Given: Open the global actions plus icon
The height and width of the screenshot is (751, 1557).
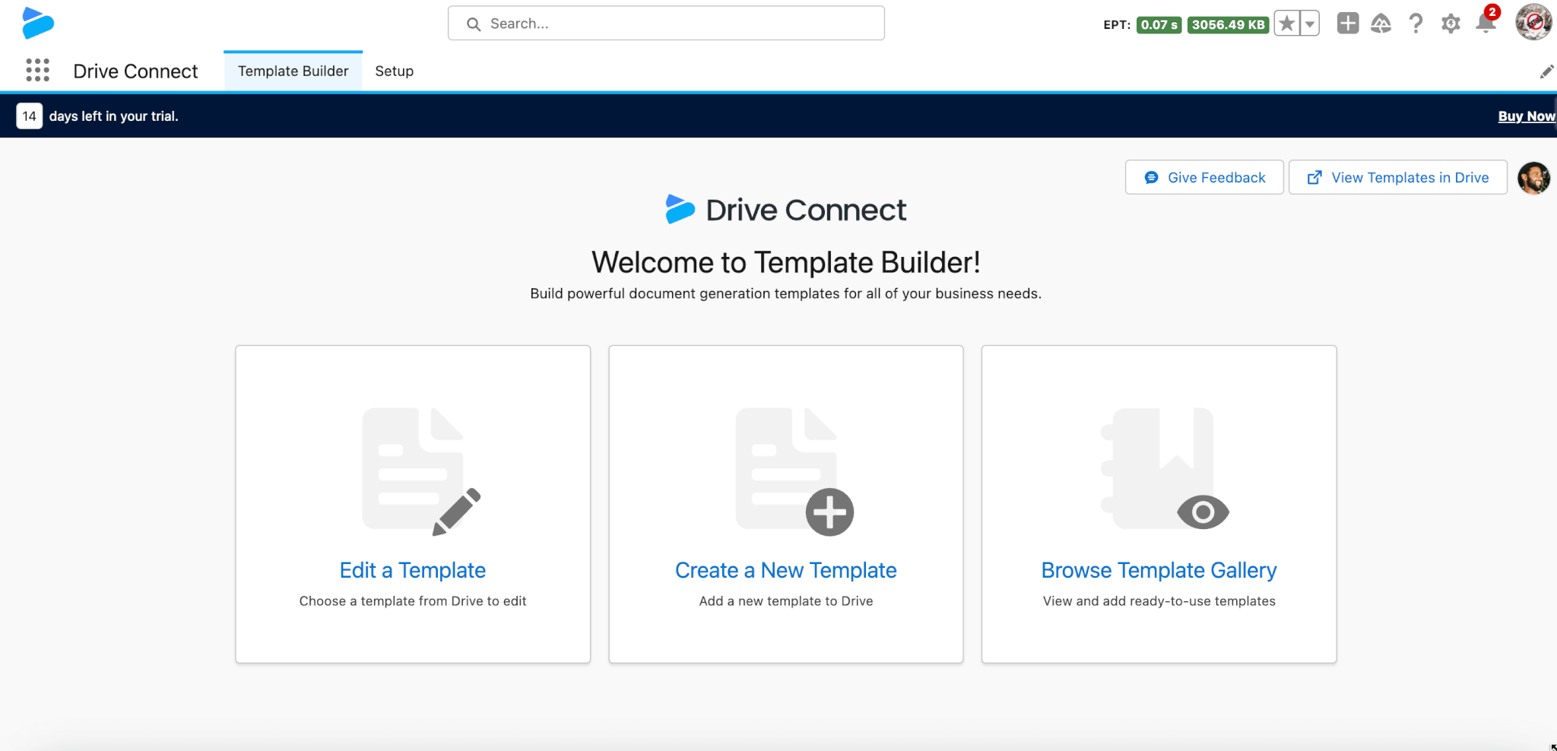Looking at the screenshot, I should 1348,24.
